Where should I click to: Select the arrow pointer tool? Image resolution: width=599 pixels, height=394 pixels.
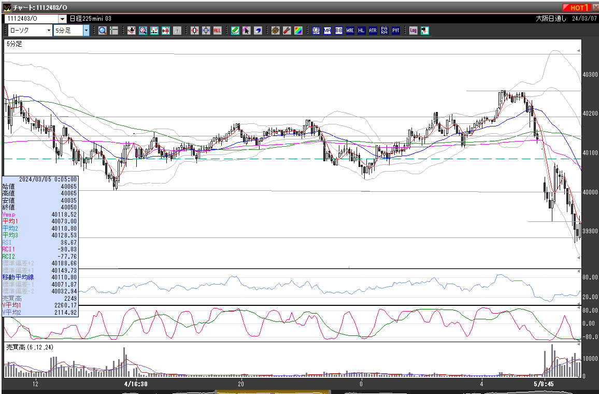click(247, 31)
